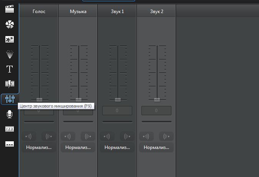Apply fade-in on the Звук 1 track

[108, 136]
